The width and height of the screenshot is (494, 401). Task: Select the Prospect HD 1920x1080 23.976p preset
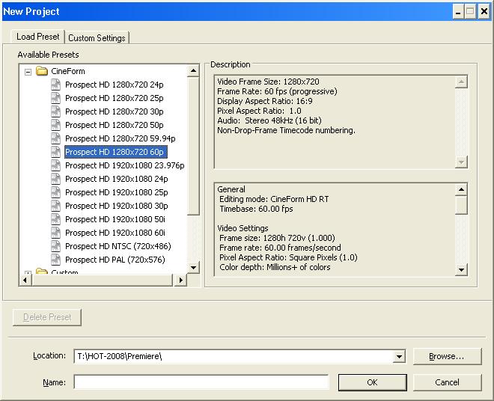click(x=124, y=165)
